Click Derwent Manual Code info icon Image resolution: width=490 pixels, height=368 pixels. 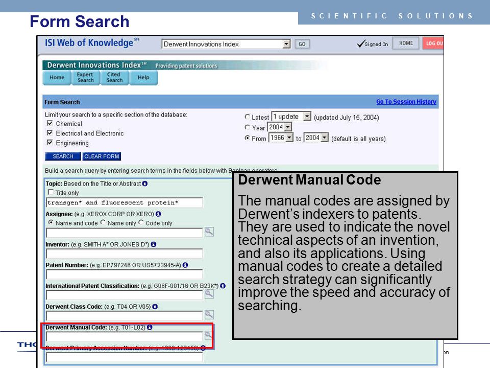pyautogui.click(x=150, y=327)
